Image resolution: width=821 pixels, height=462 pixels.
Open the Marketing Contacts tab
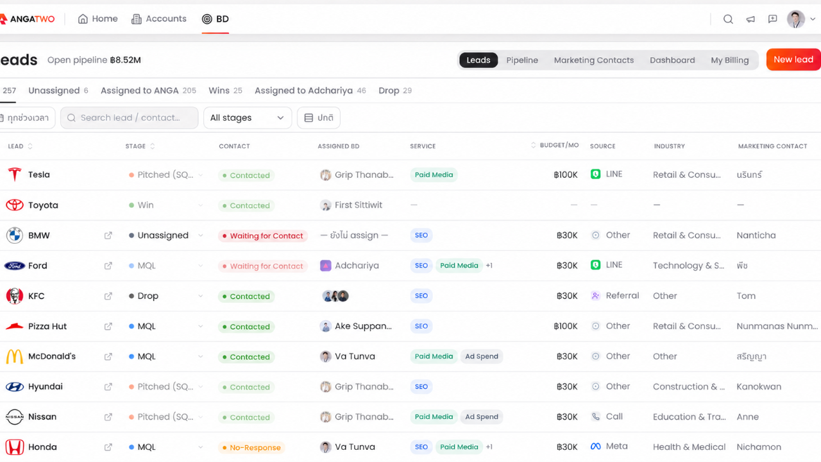click(x=594, y=60)
